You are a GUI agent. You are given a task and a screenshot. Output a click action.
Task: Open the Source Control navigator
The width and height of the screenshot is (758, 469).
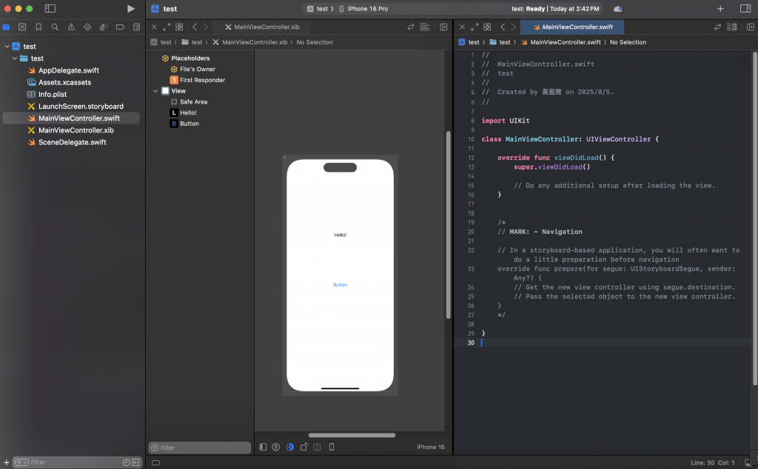point(22,27)
